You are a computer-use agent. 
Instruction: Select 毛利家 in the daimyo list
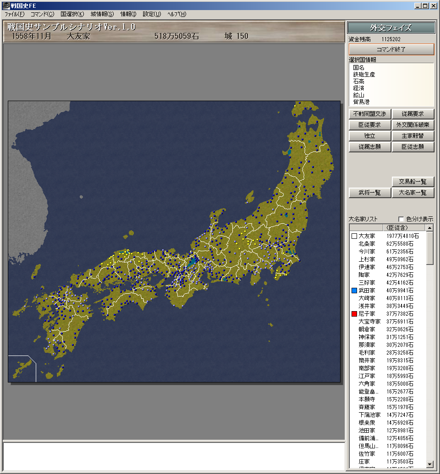click(x=367, y=353)
